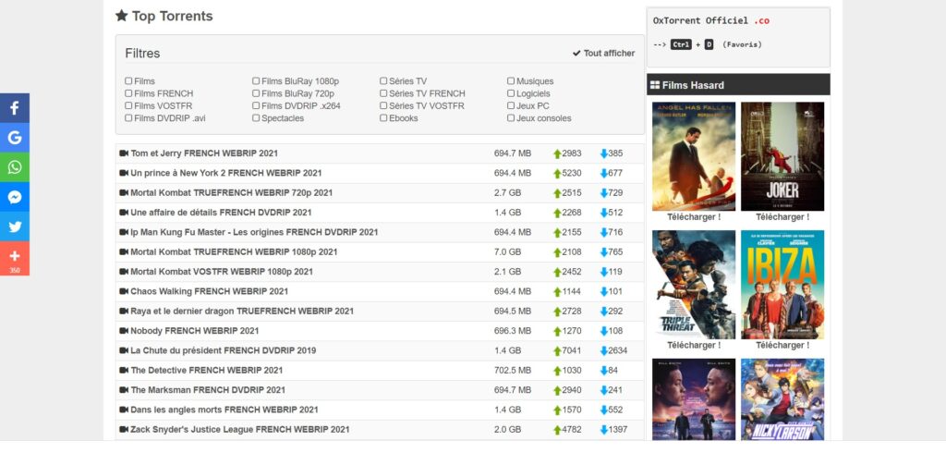
Task: Check the Jeux consoles filter
Action: point(511,118)
